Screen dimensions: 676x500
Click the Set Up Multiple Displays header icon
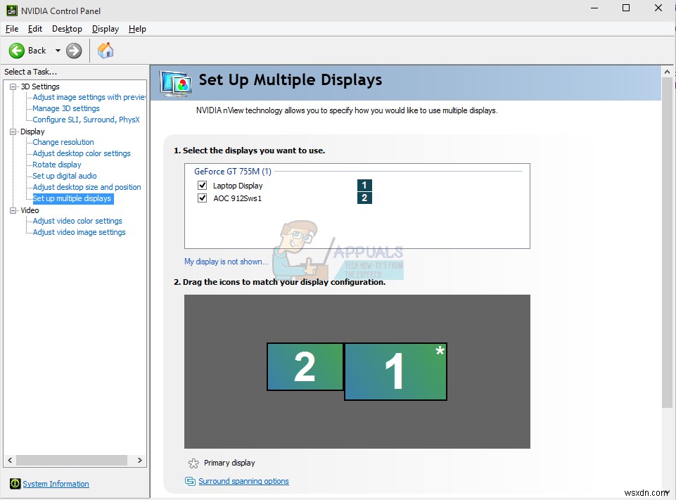pos(175,83)
